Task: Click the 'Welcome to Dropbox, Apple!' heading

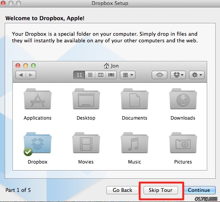Action: click(x=45, y=18)
